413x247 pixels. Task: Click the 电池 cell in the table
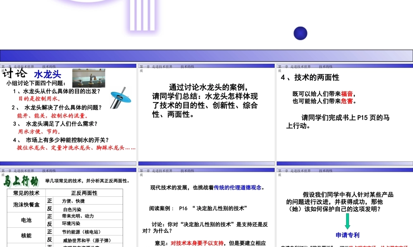[x=26, y=220]
